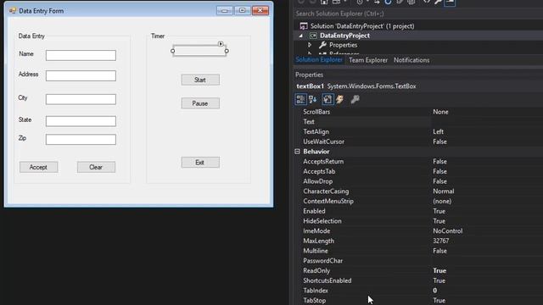Show Properties view in Properties window
Image resolution: width=543 pixels, height=305 pixels.
coord(327,100)
